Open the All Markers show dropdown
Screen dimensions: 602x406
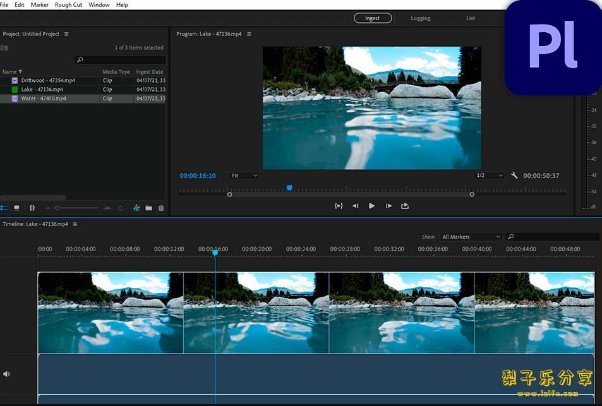tap(471, 237)
